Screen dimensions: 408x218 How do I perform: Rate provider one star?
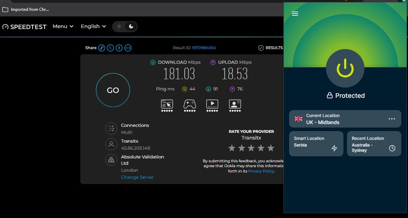[232, 148]
